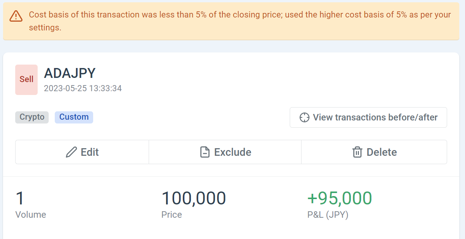Select the Crypto tag
The image size is (465, 239).
(x=32, y=117)
